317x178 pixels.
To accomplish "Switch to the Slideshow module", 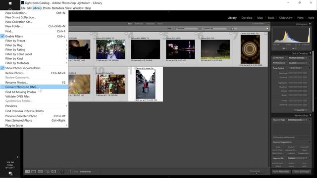I will coord(286,18).
